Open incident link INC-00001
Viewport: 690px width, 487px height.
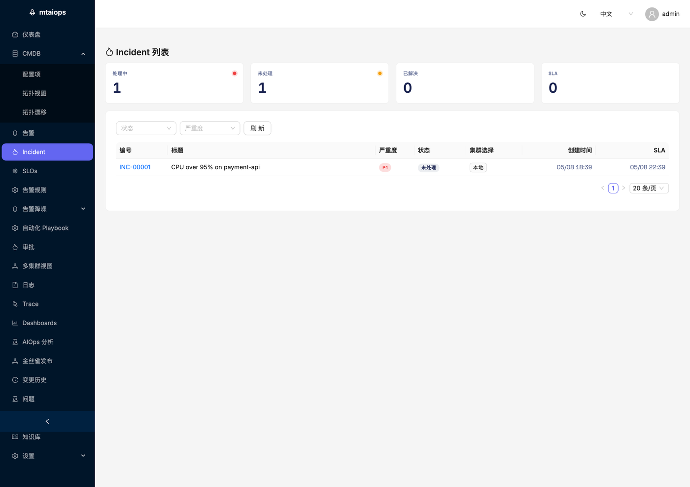pyautogui.click(x=135, y=167)
